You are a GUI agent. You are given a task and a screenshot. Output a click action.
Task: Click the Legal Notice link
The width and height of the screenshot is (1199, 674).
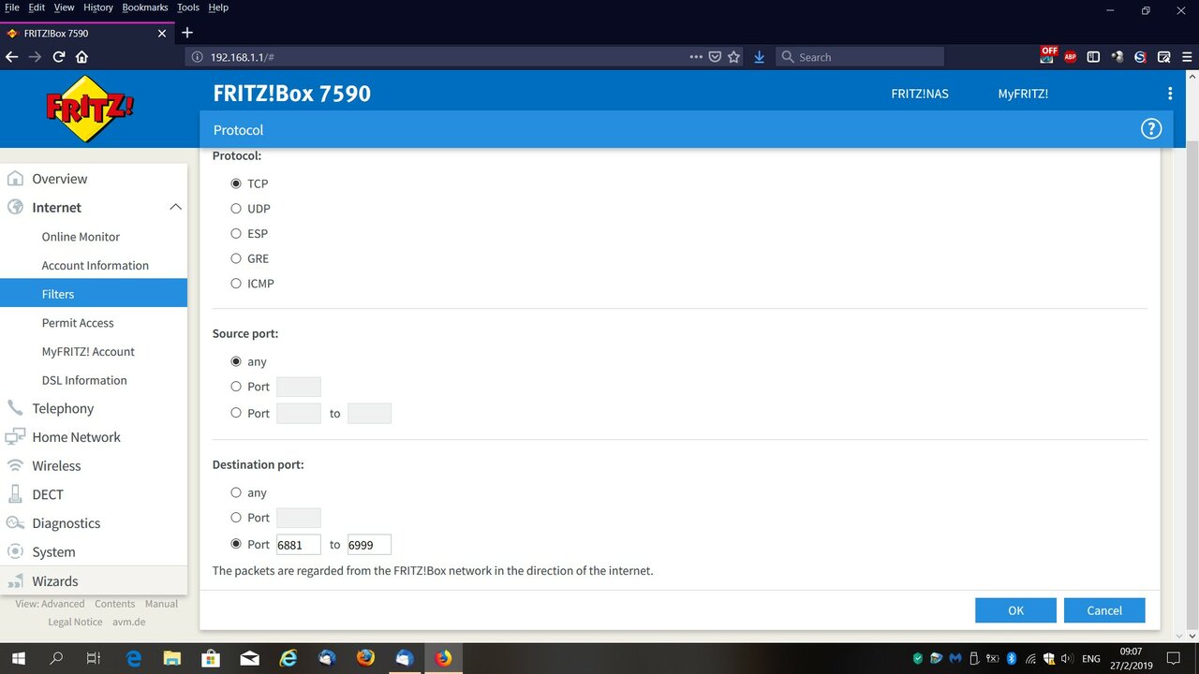75,622
